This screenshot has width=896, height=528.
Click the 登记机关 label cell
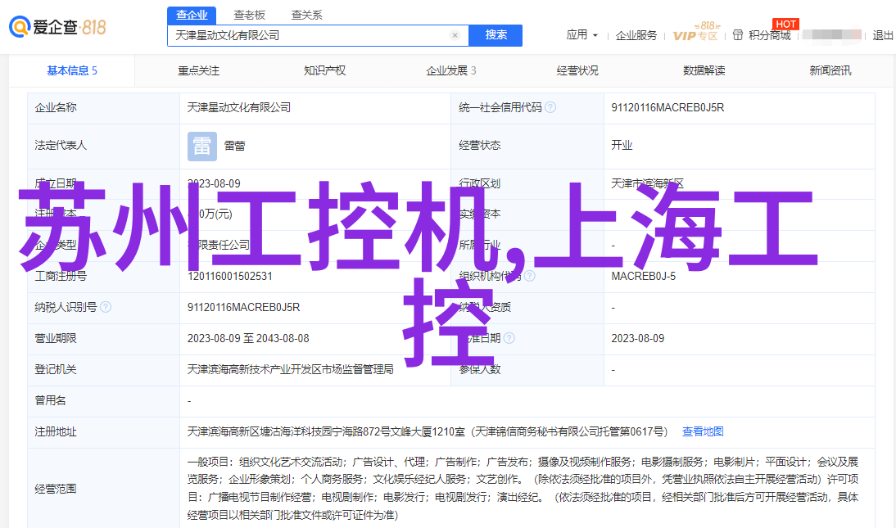(x=103, y=370)
